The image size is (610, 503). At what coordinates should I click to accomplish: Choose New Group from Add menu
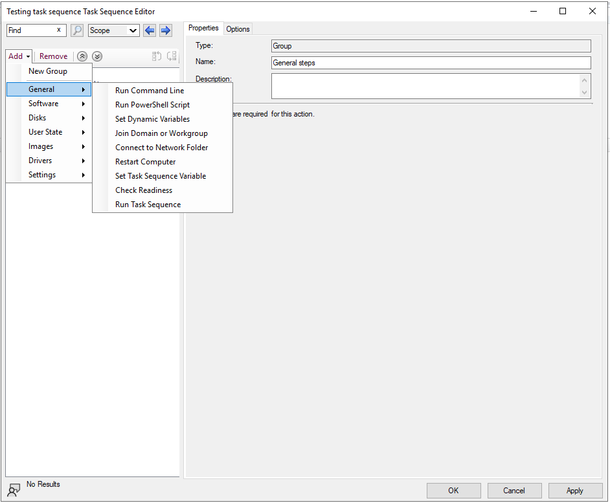(x=49, y=72)
